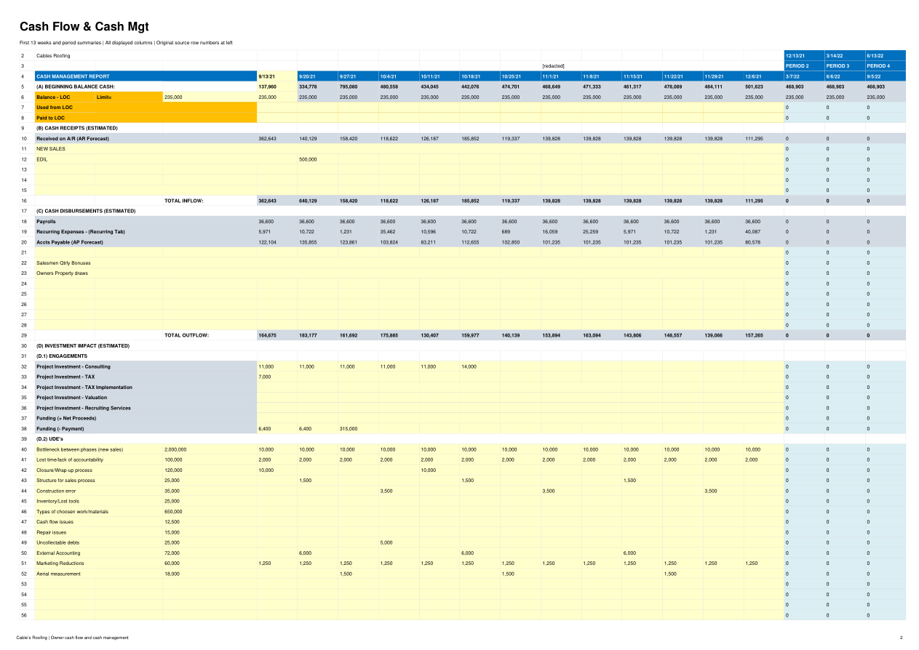Click the "(D.2) UDE's" heading
The height and width of the screenshot is (650, 919).
51,438
